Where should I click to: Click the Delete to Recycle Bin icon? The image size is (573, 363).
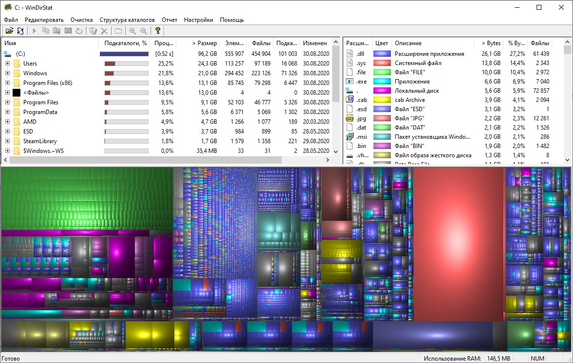[93, 31]
